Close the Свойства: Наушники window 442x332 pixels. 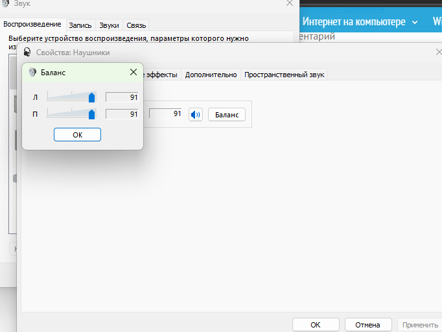coord(439,52)
